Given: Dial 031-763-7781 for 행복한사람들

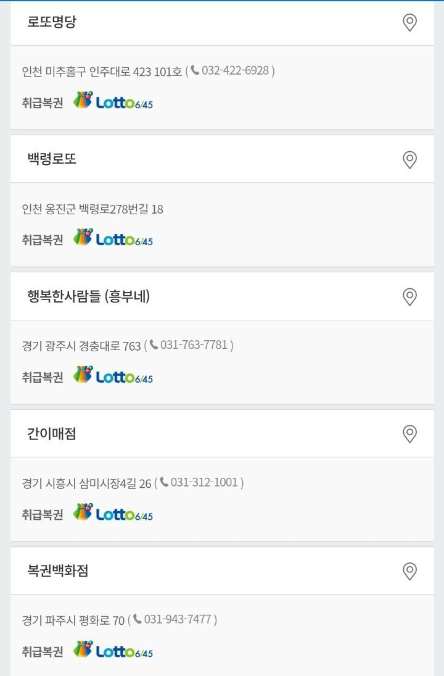Looking at the screenshot, I should [193, 345].
